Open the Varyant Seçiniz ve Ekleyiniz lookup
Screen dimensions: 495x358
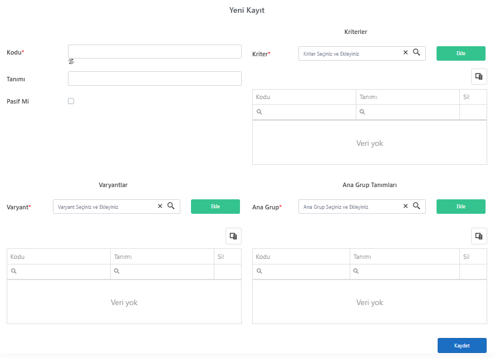[104, 207]
